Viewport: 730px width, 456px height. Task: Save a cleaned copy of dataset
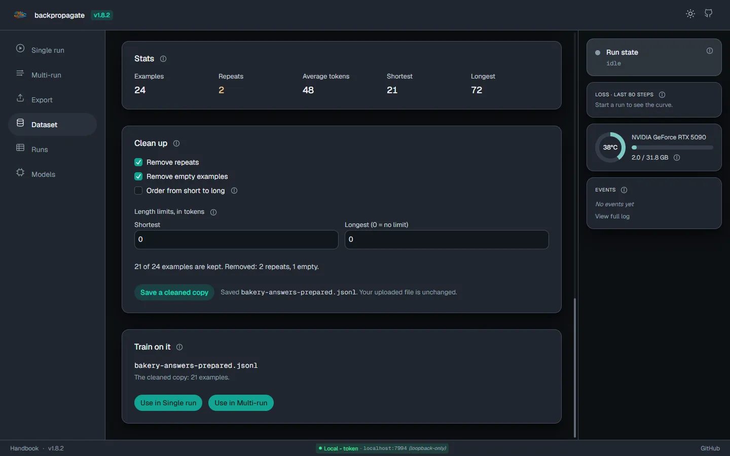pos(174,292)
